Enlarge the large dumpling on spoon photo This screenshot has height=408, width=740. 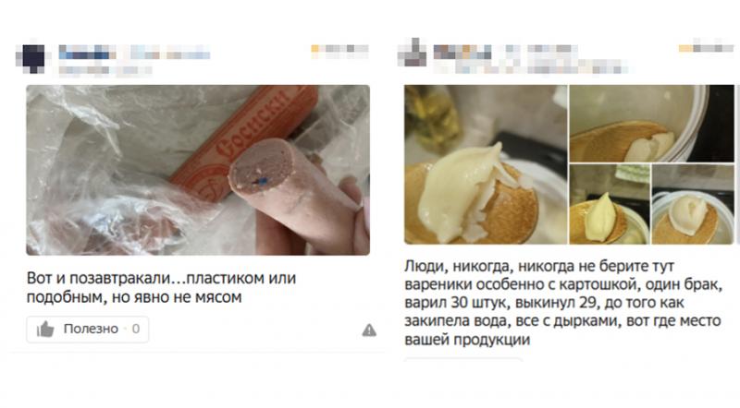[x=486, y=164]
